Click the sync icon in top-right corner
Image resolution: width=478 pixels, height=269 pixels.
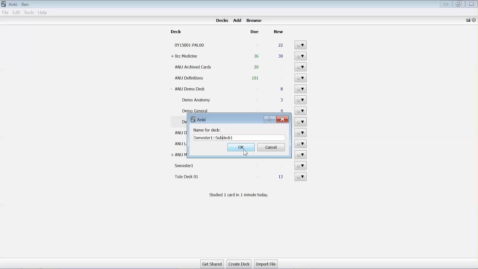[x=474, y=20]
